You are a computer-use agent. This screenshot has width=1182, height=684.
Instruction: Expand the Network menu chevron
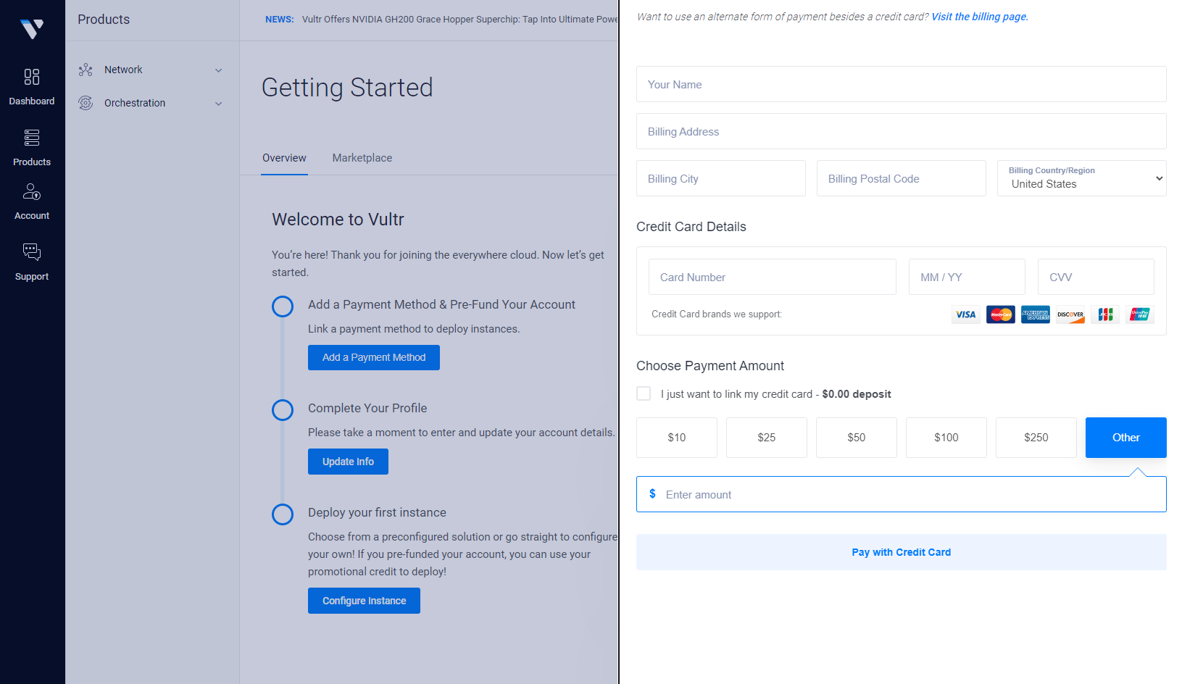pyautogui.click(x=218, y=70)
